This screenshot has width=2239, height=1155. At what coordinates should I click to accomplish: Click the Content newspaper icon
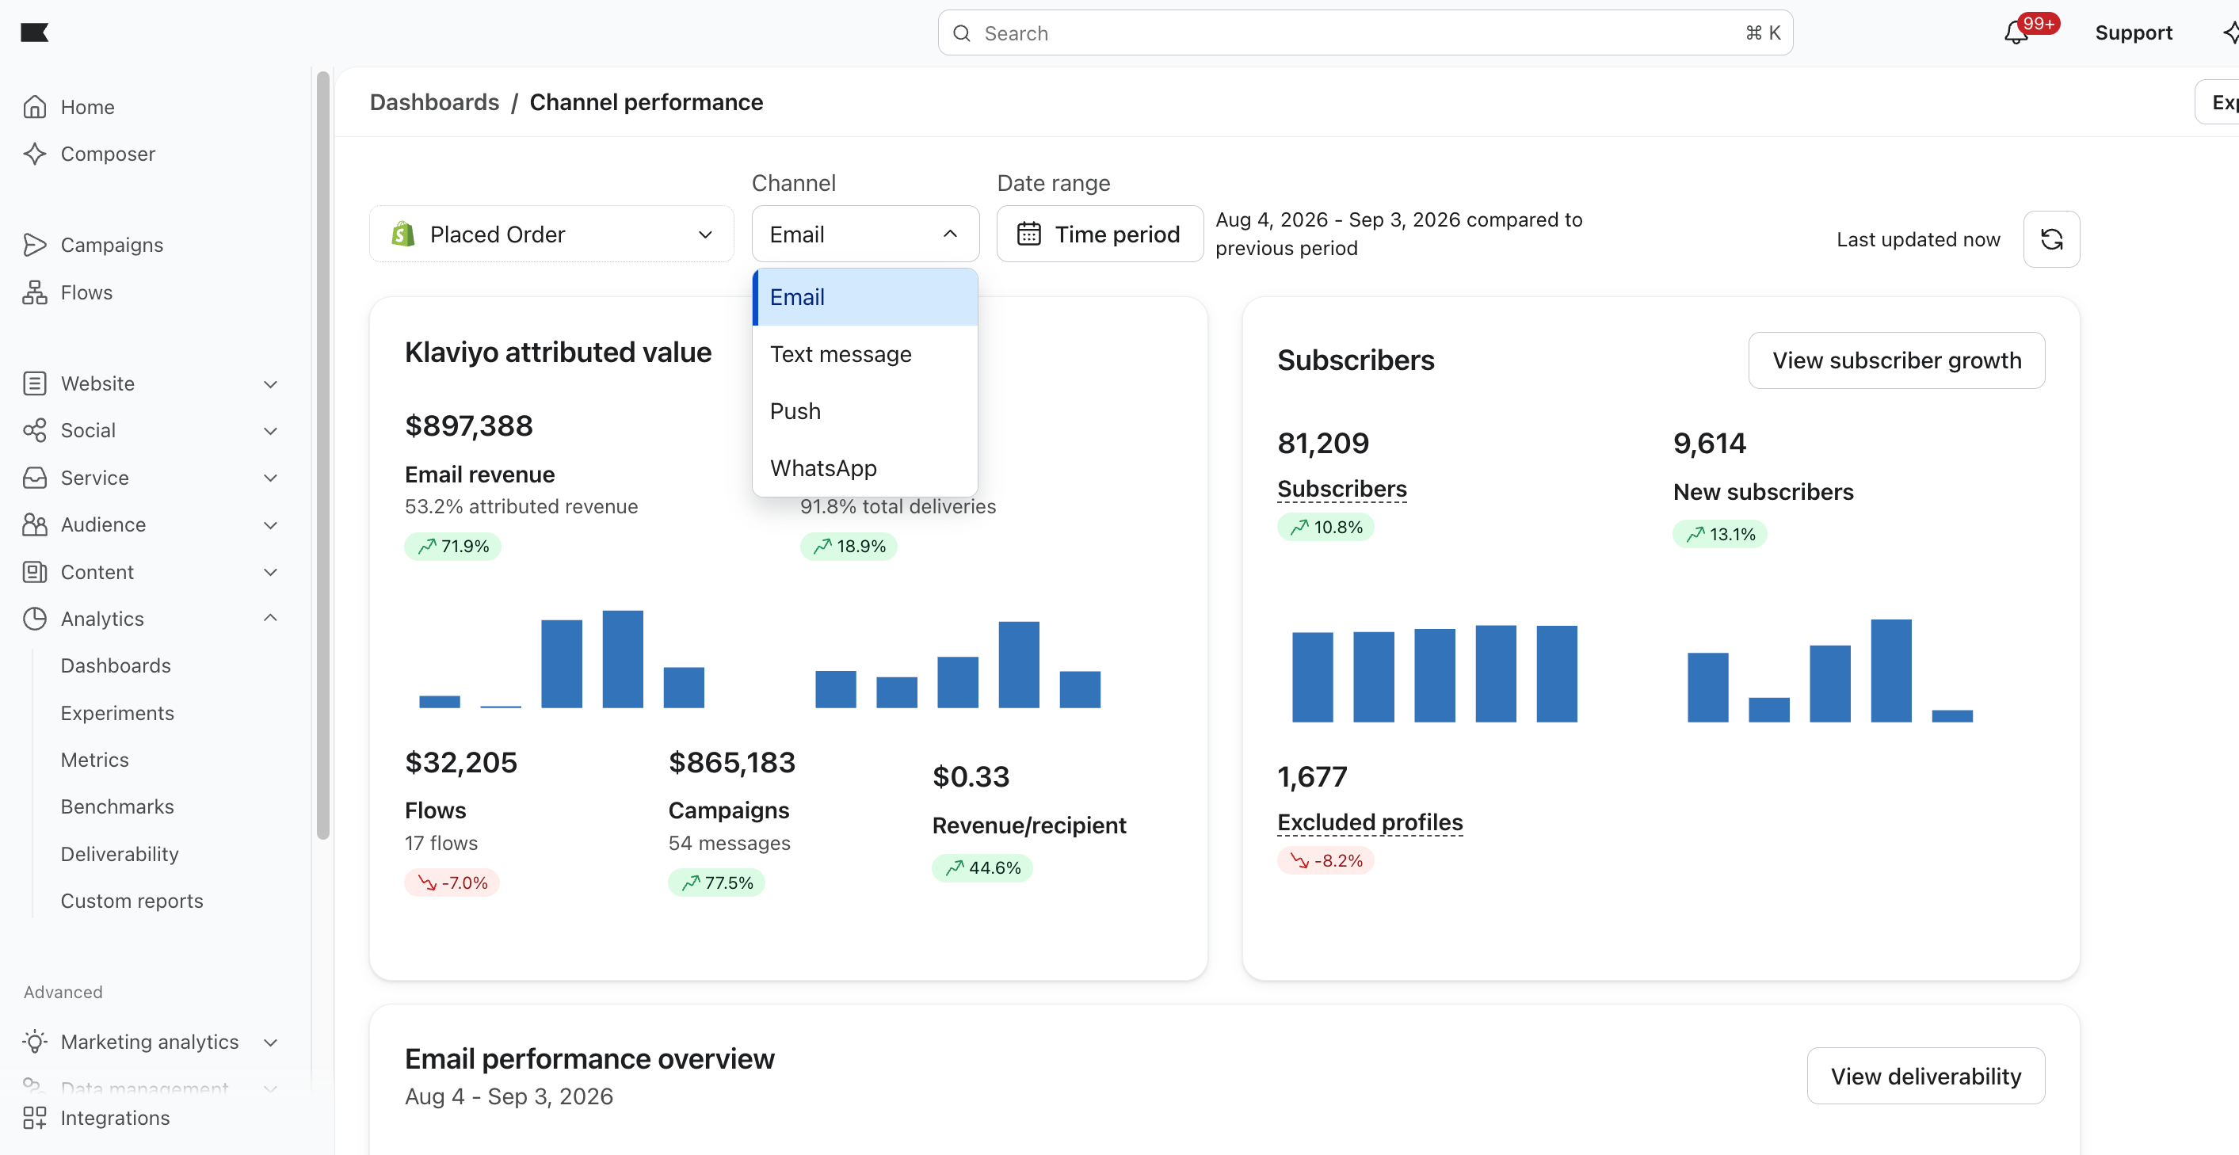pyautogui.click(x=35, y=572)
